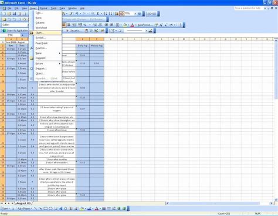Click the Sort Descending icon
The height and width of the screenshot is (216, 278).
tap(110, 13)
